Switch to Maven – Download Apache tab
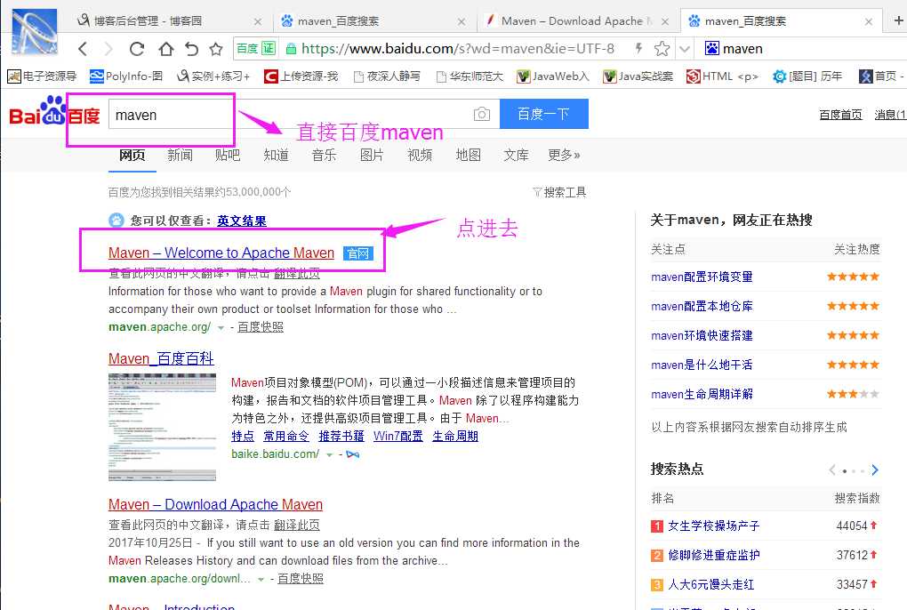This screenshot has height=610, width=907. tap(575, 21)
